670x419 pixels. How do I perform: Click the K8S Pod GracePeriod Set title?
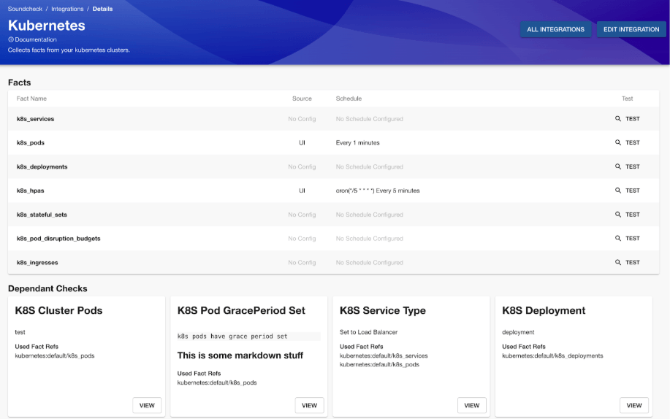click(241, 310)
